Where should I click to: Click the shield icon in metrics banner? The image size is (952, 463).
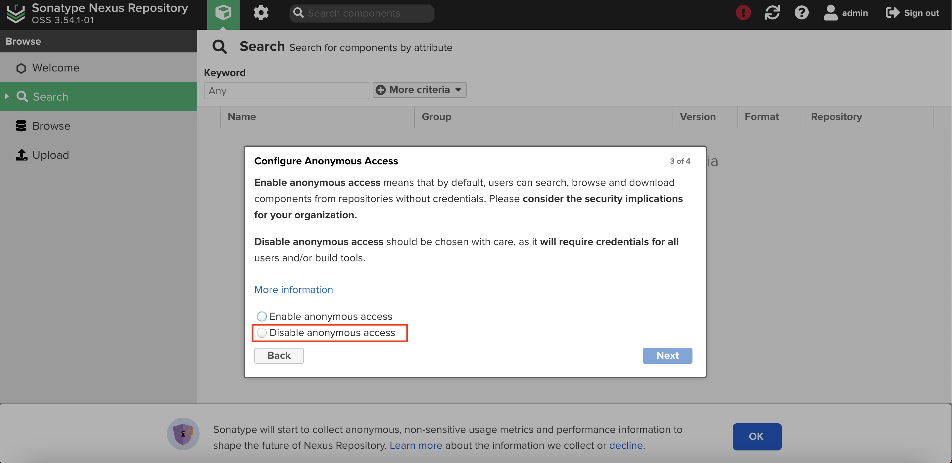click(x=183, y=434)
